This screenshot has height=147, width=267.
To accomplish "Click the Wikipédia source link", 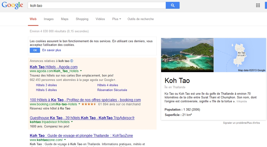I will click(x=241, y=101).
